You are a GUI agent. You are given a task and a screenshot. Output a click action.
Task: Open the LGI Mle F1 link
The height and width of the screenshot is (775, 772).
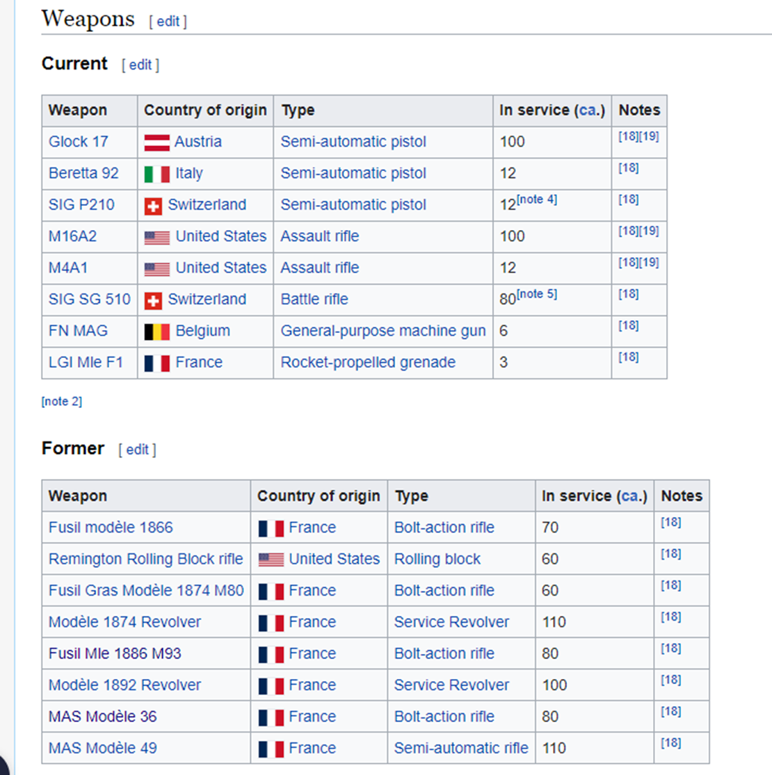[86, 362]
